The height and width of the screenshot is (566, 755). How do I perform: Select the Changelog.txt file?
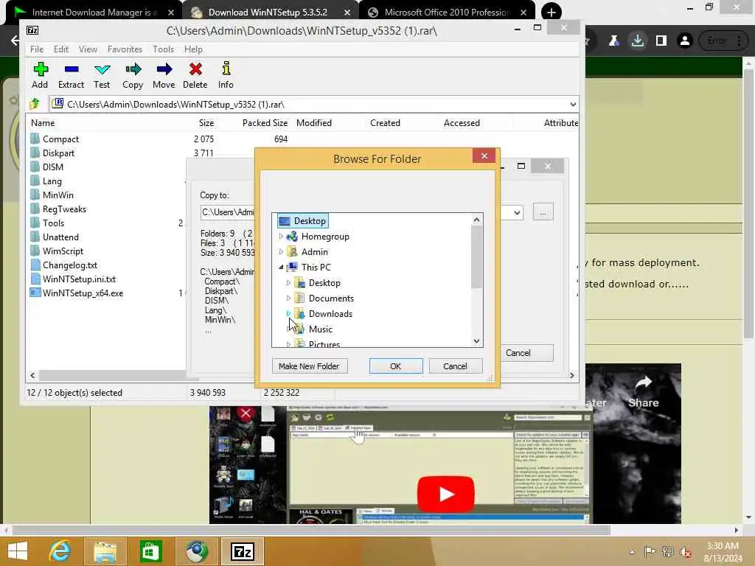tap(69, 265)
